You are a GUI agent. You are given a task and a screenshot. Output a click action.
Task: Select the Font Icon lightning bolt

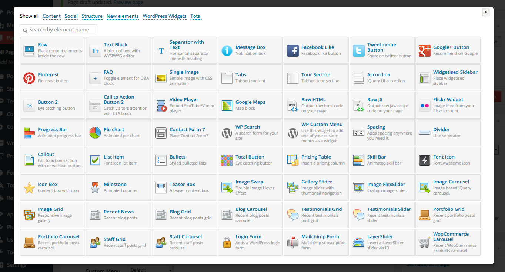pos(425,160)
